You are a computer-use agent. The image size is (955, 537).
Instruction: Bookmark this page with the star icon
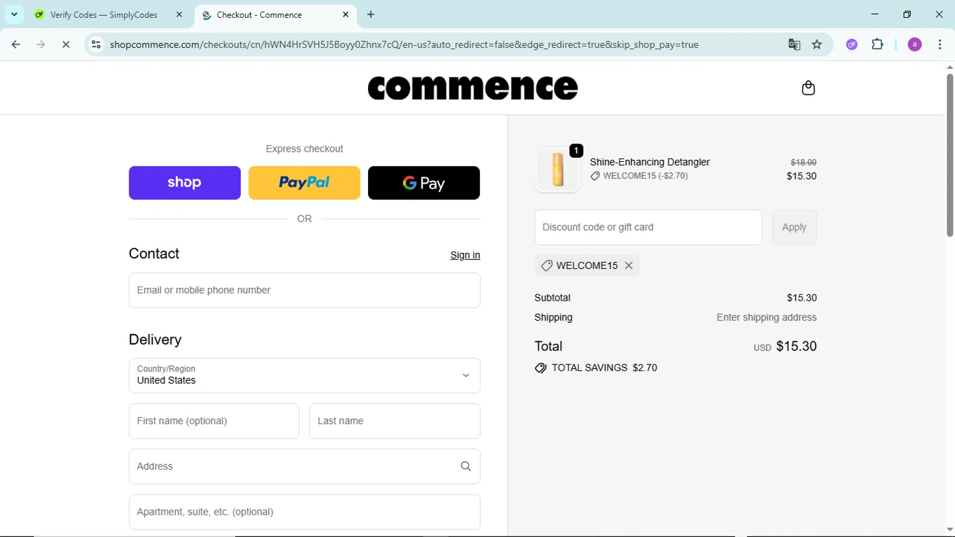(817, 45)
